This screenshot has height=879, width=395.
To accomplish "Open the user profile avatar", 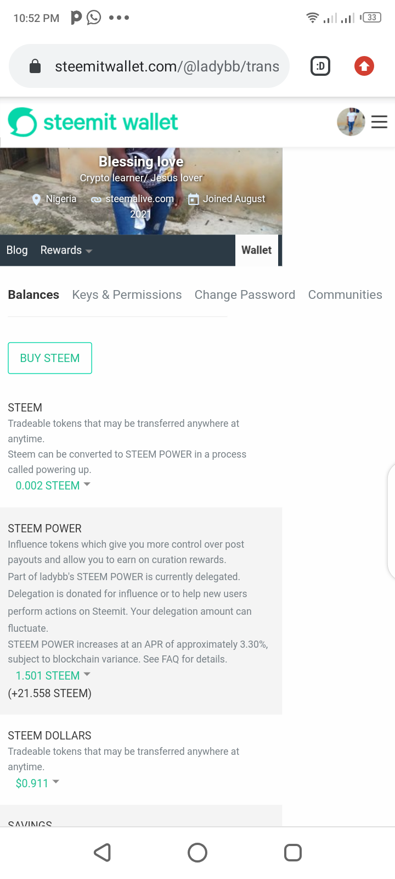I will pos(351,122).
